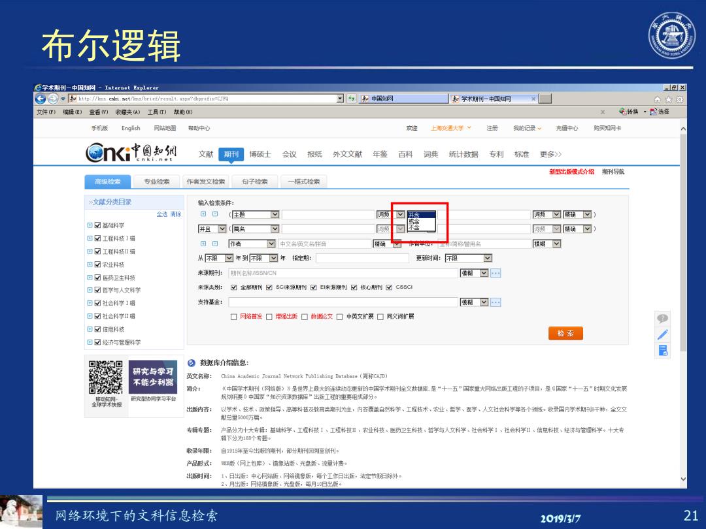The width and height of the screenshot is (706, 529).
Task: Switch to the 一框式检索 tab
Action: [x=304, y=182]
